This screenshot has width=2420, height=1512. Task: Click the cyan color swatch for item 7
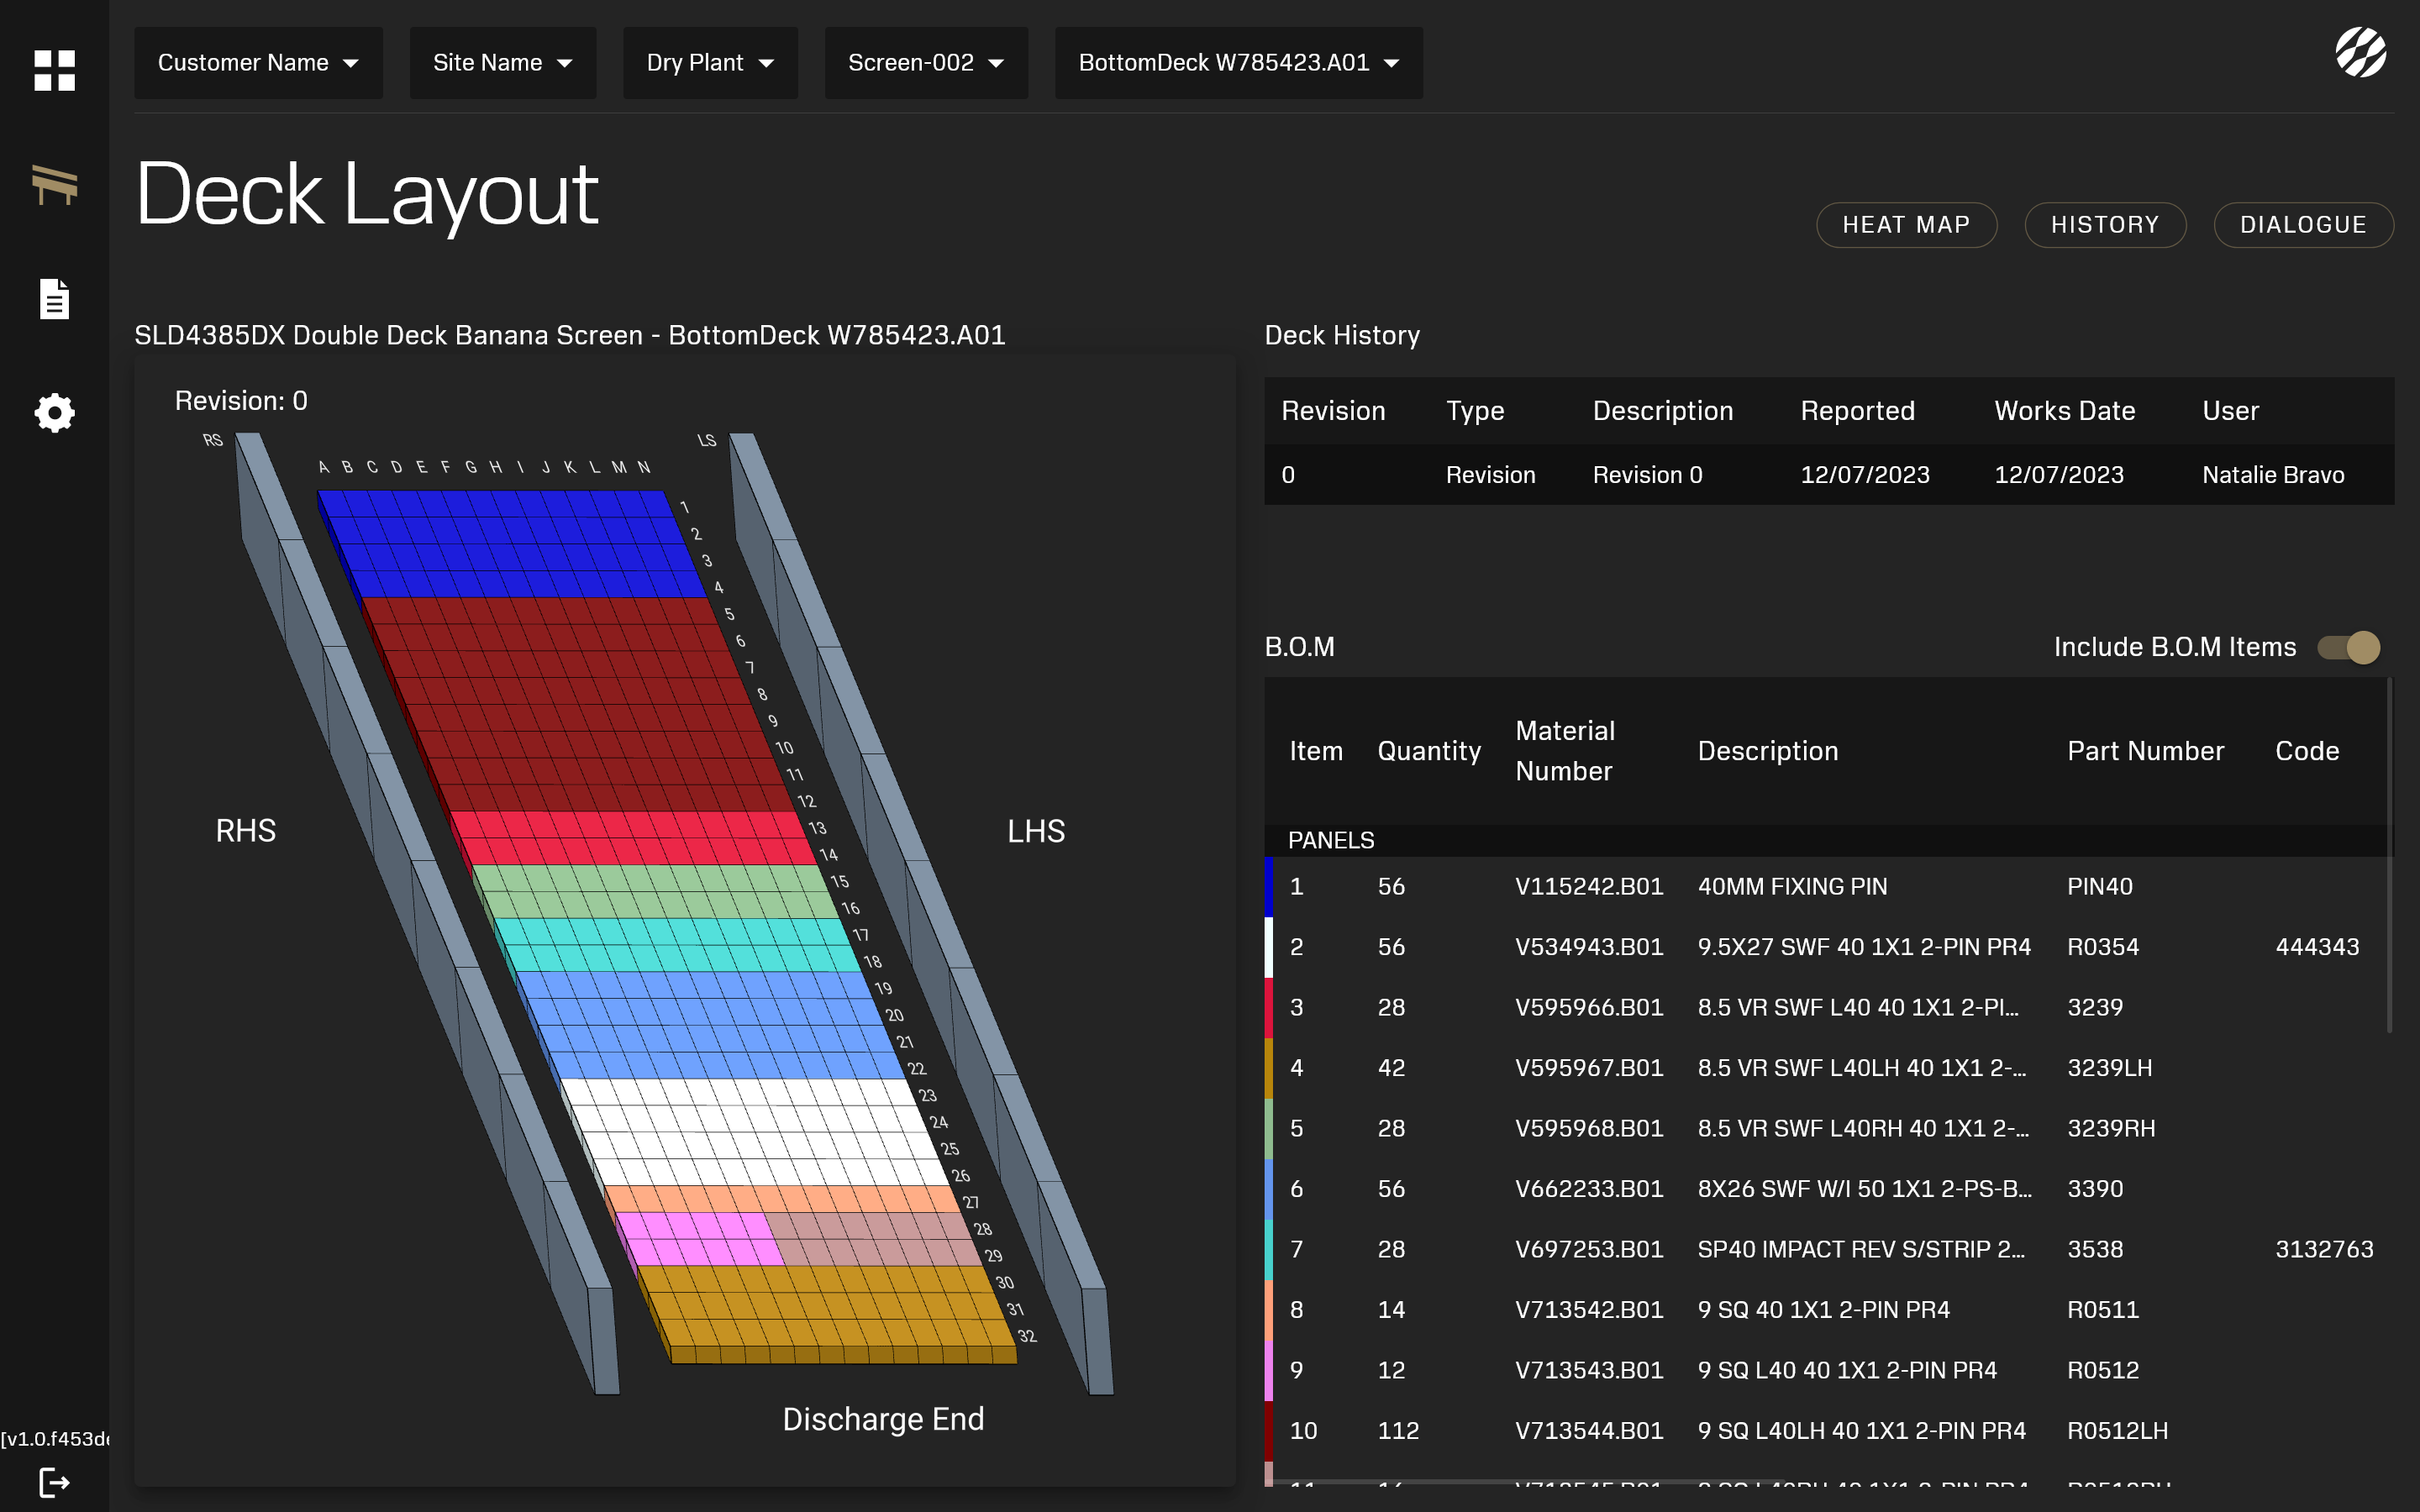1269,1249
